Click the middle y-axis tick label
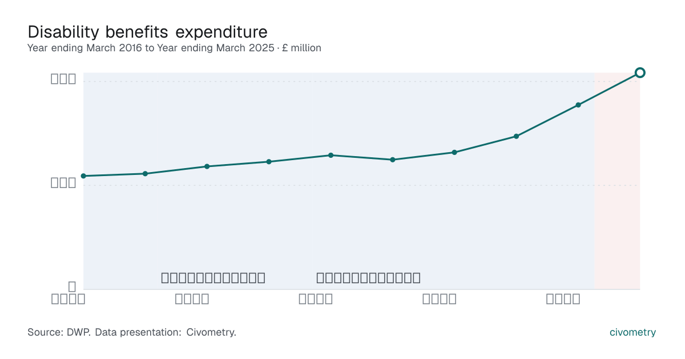This screenshot has height=359, width=685. point(64,183)
